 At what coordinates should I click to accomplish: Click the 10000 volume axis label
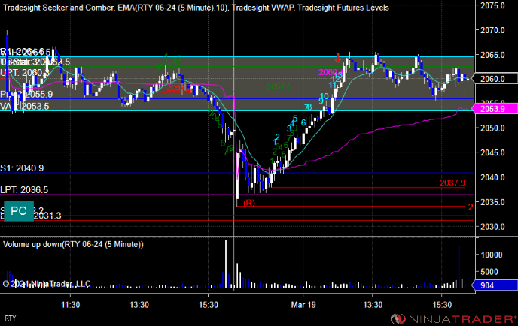point(491,255)
